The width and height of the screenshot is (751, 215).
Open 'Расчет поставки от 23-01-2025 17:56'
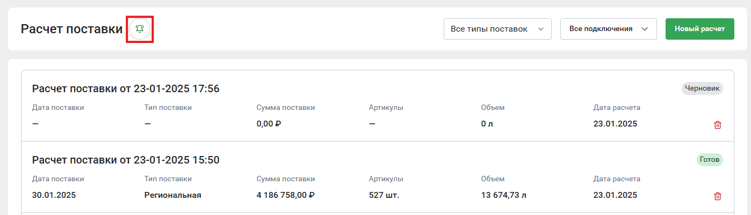(x=126, y=88)
